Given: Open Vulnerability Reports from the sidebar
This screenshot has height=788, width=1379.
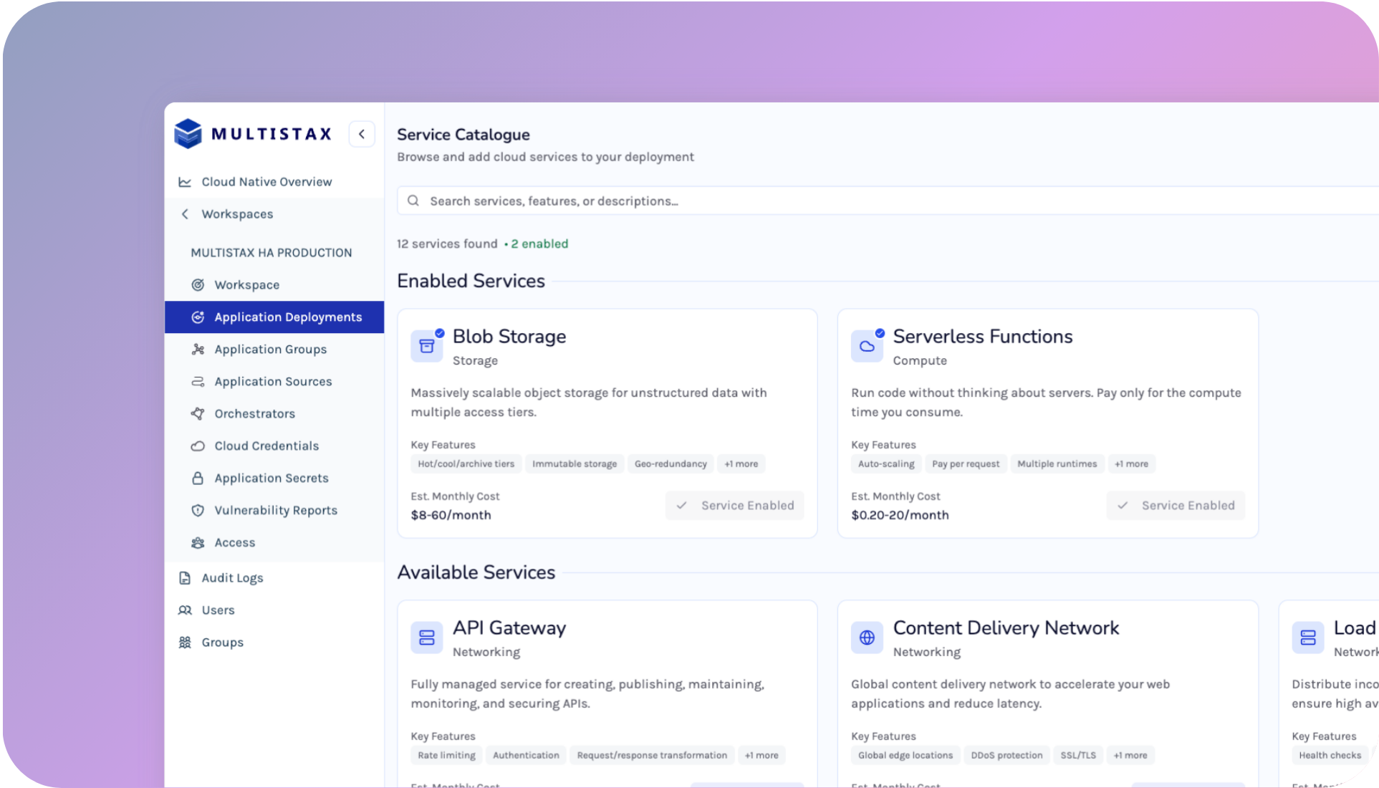Looking at the screenshot, I should coord(276,510).
